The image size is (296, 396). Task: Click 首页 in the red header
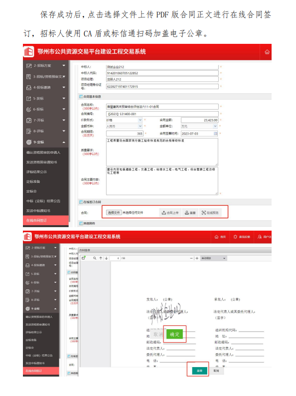(x=220, y=237)
